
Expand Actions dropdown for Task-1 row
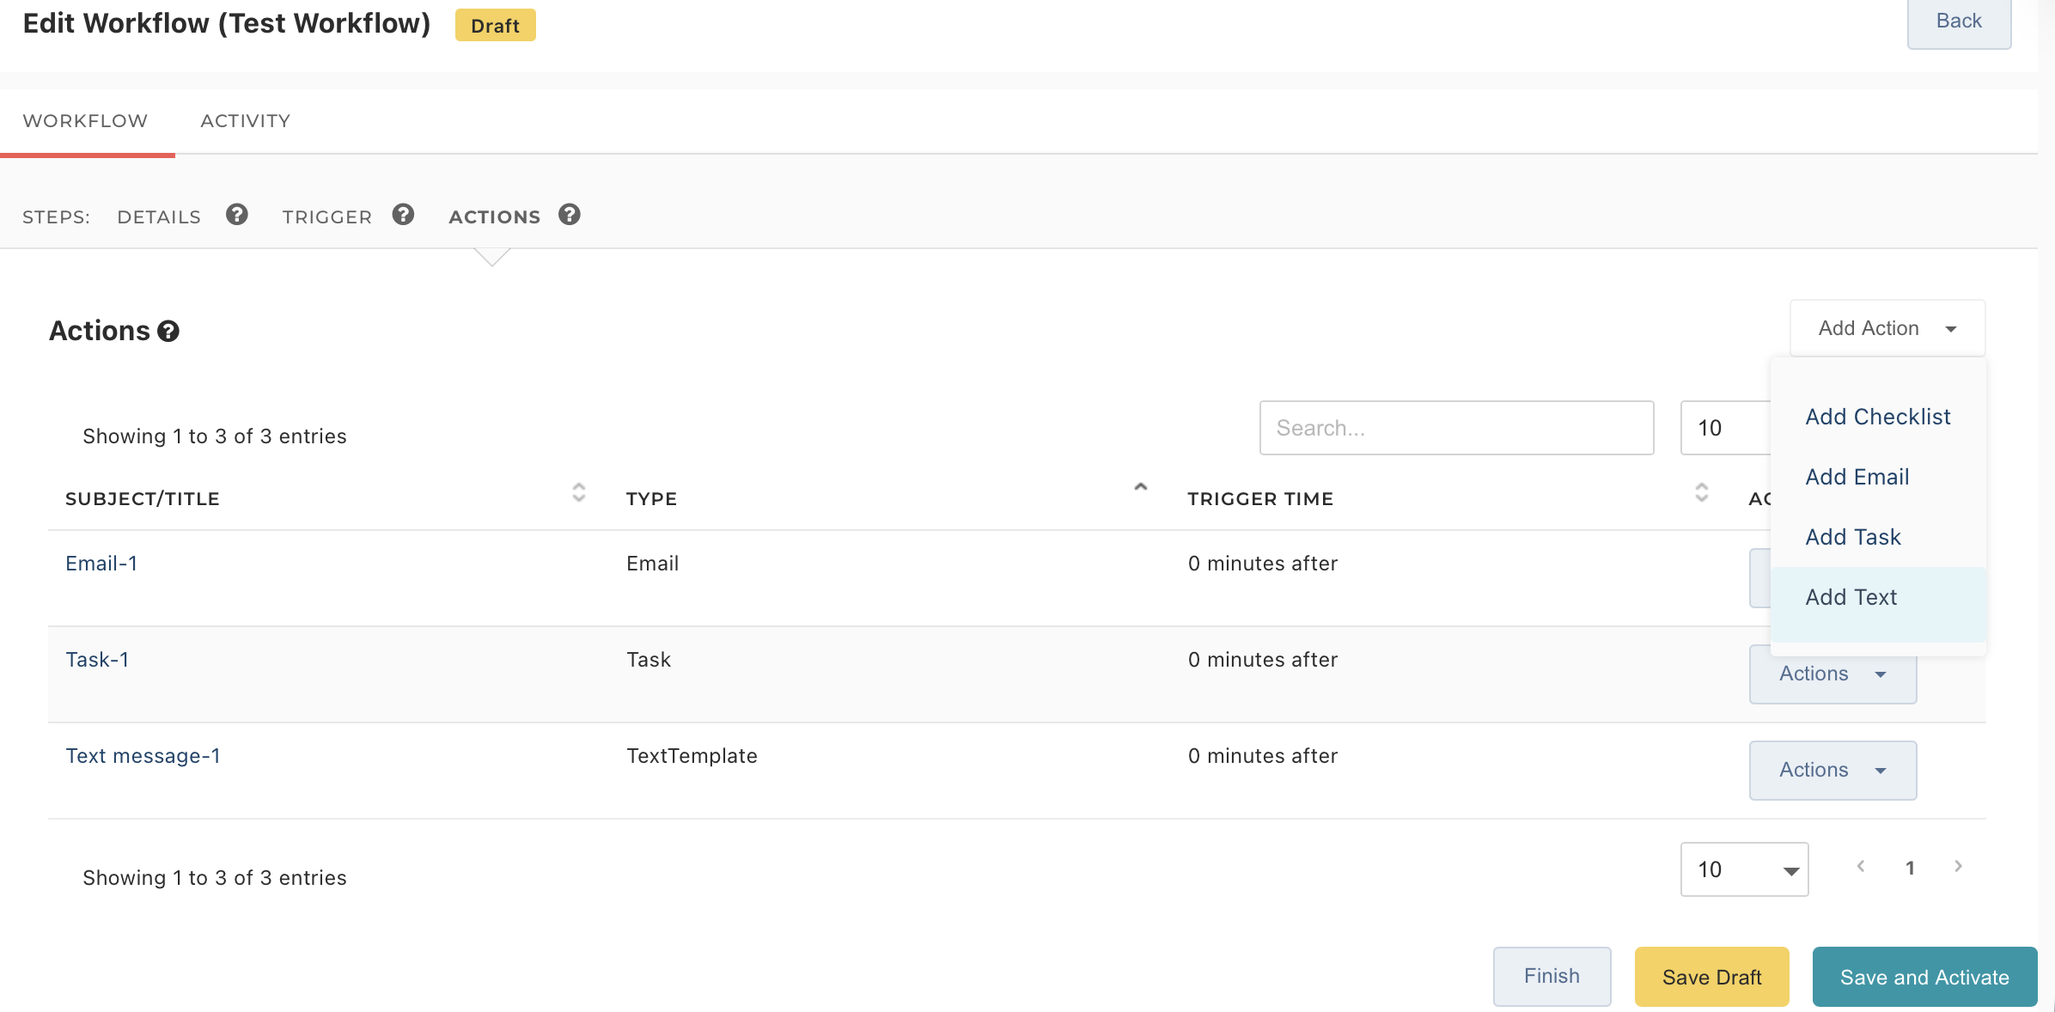(1832, 675)
